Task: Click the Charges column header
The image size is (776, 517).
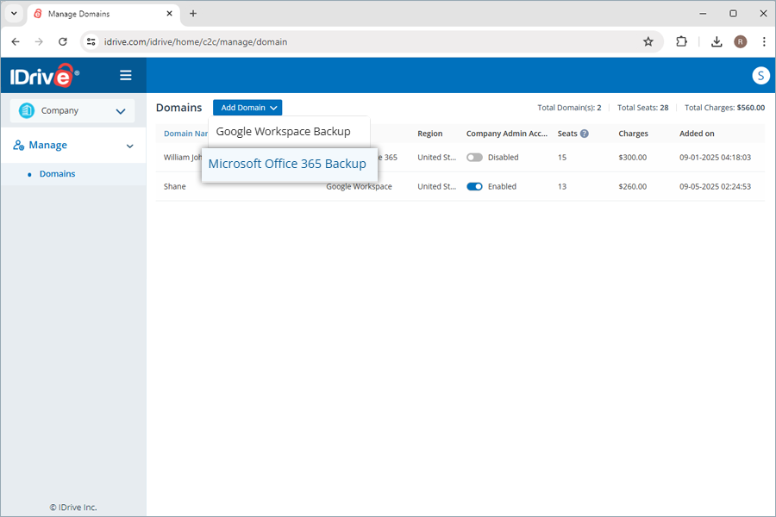Action: (x=633, y=134)
